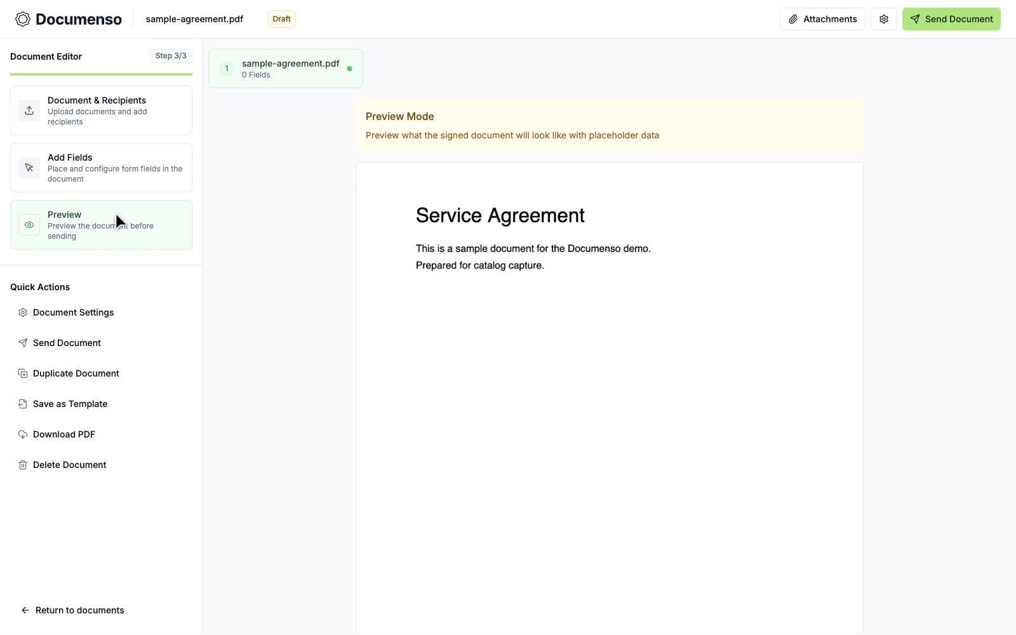Click the template icon beside Save as Template
Image resolution: width=1016 pixels, height=635 pixels.
(x=23, y=404)
